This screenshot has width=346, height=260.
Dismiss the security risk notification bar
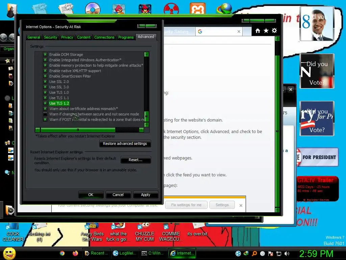[241, 205]
